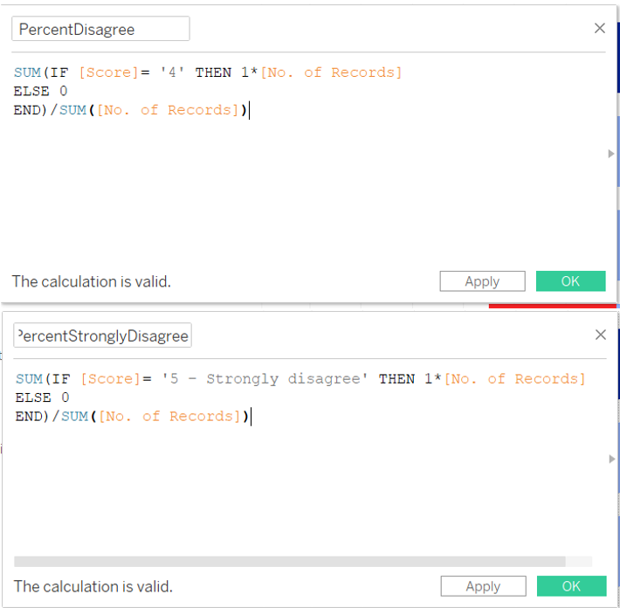Close the PercentStronglyDisagree calculation dialog
The height and width of the screenshot is (608, 620).
[x=600, y=335]
